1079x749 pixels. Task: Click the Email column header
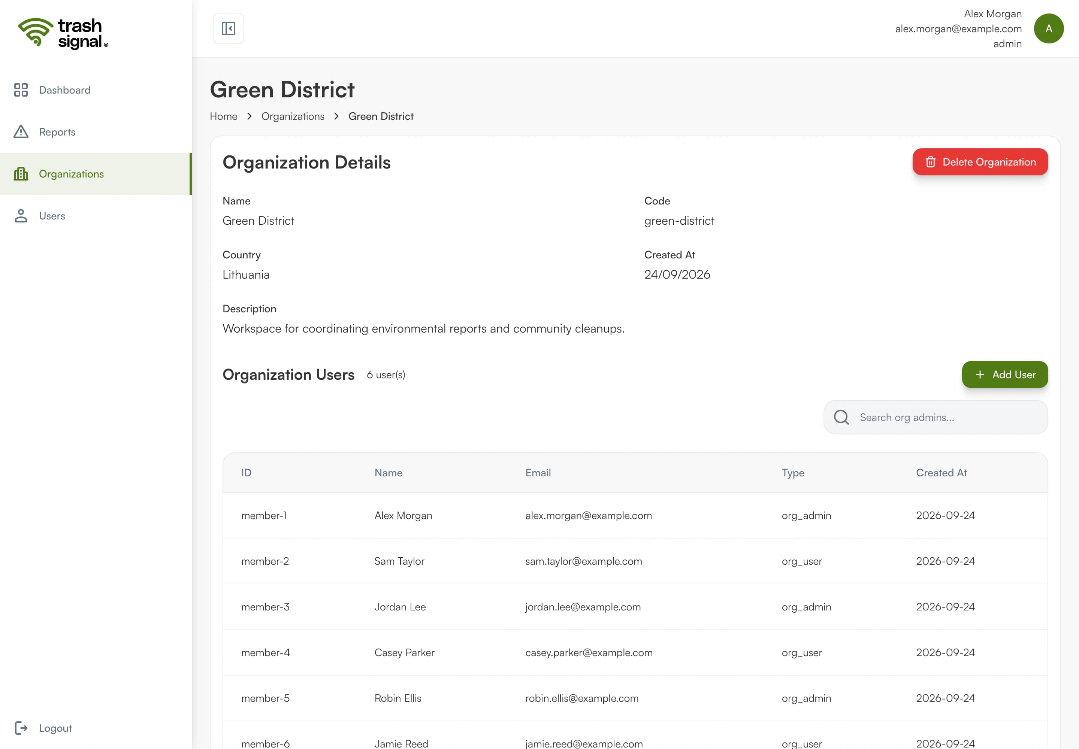pos(538,473)
